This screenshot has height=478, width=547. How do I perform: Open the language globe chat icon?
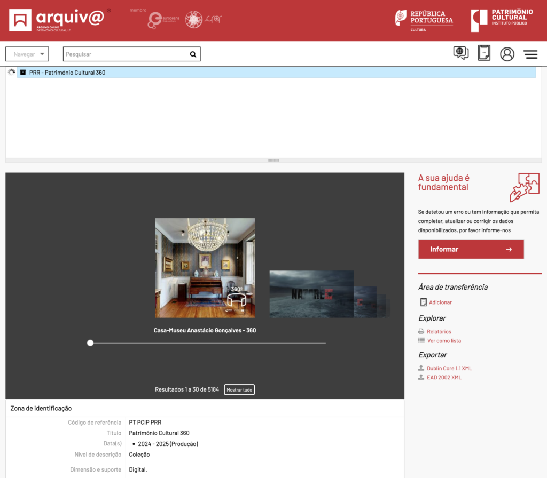(x=460, y=53)
